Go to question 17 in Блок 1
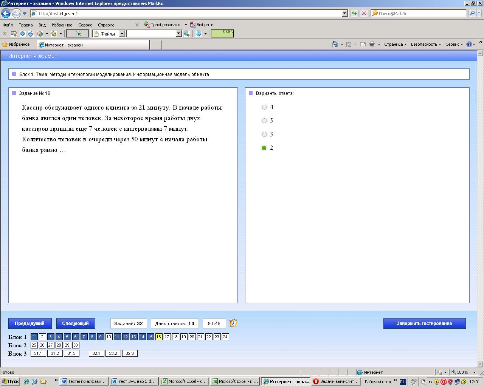This screenshot has width=484, height=387. [167, 337]
